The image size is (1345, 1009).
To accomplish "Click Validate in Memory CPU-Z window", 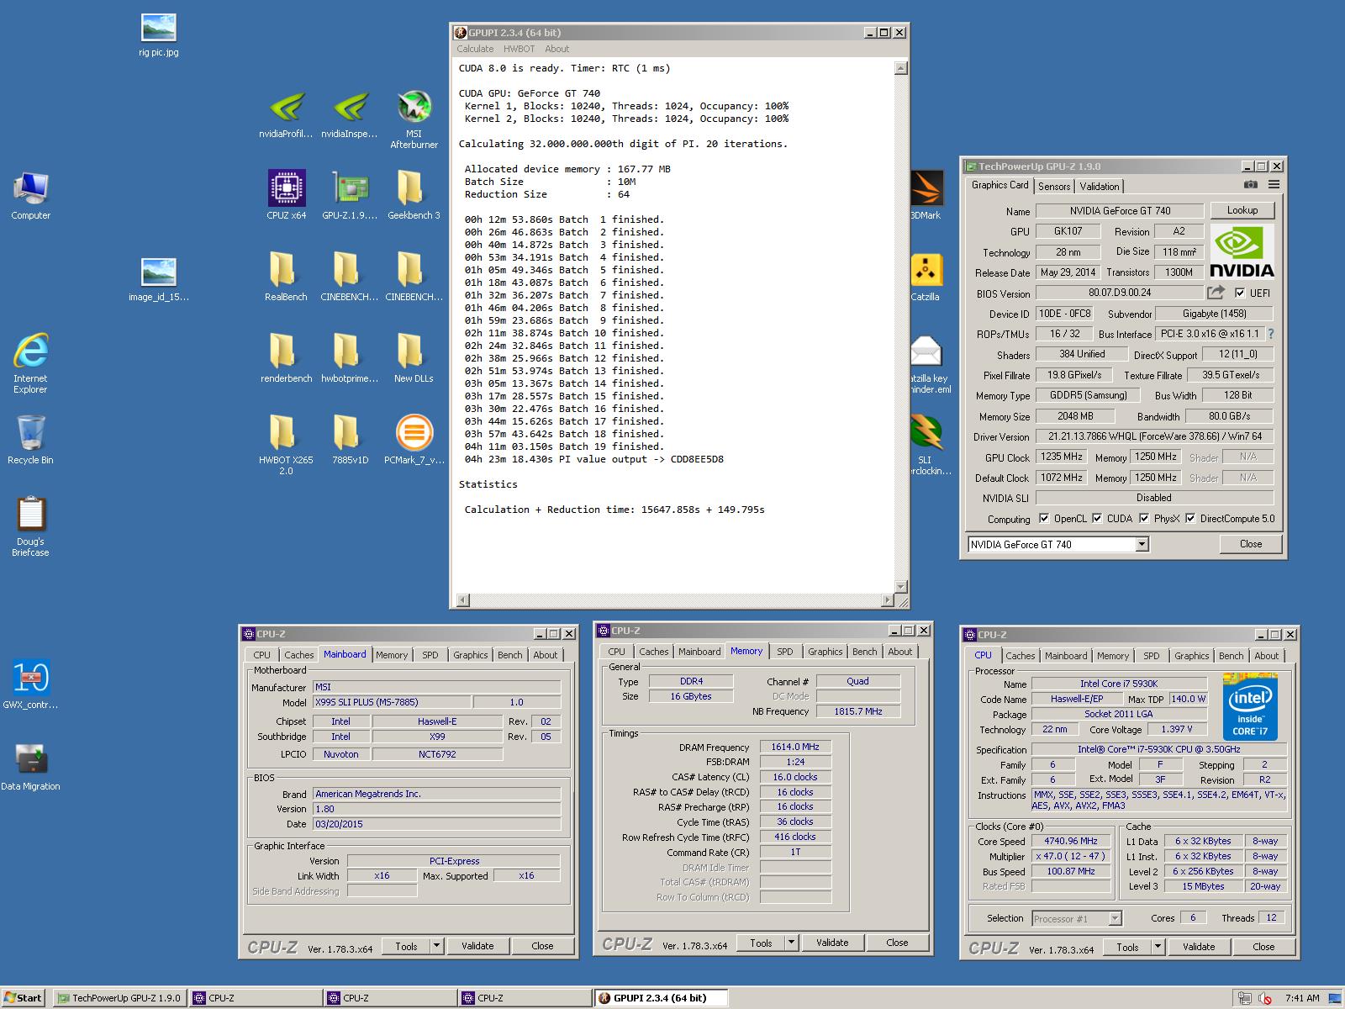I will [832, 943].
